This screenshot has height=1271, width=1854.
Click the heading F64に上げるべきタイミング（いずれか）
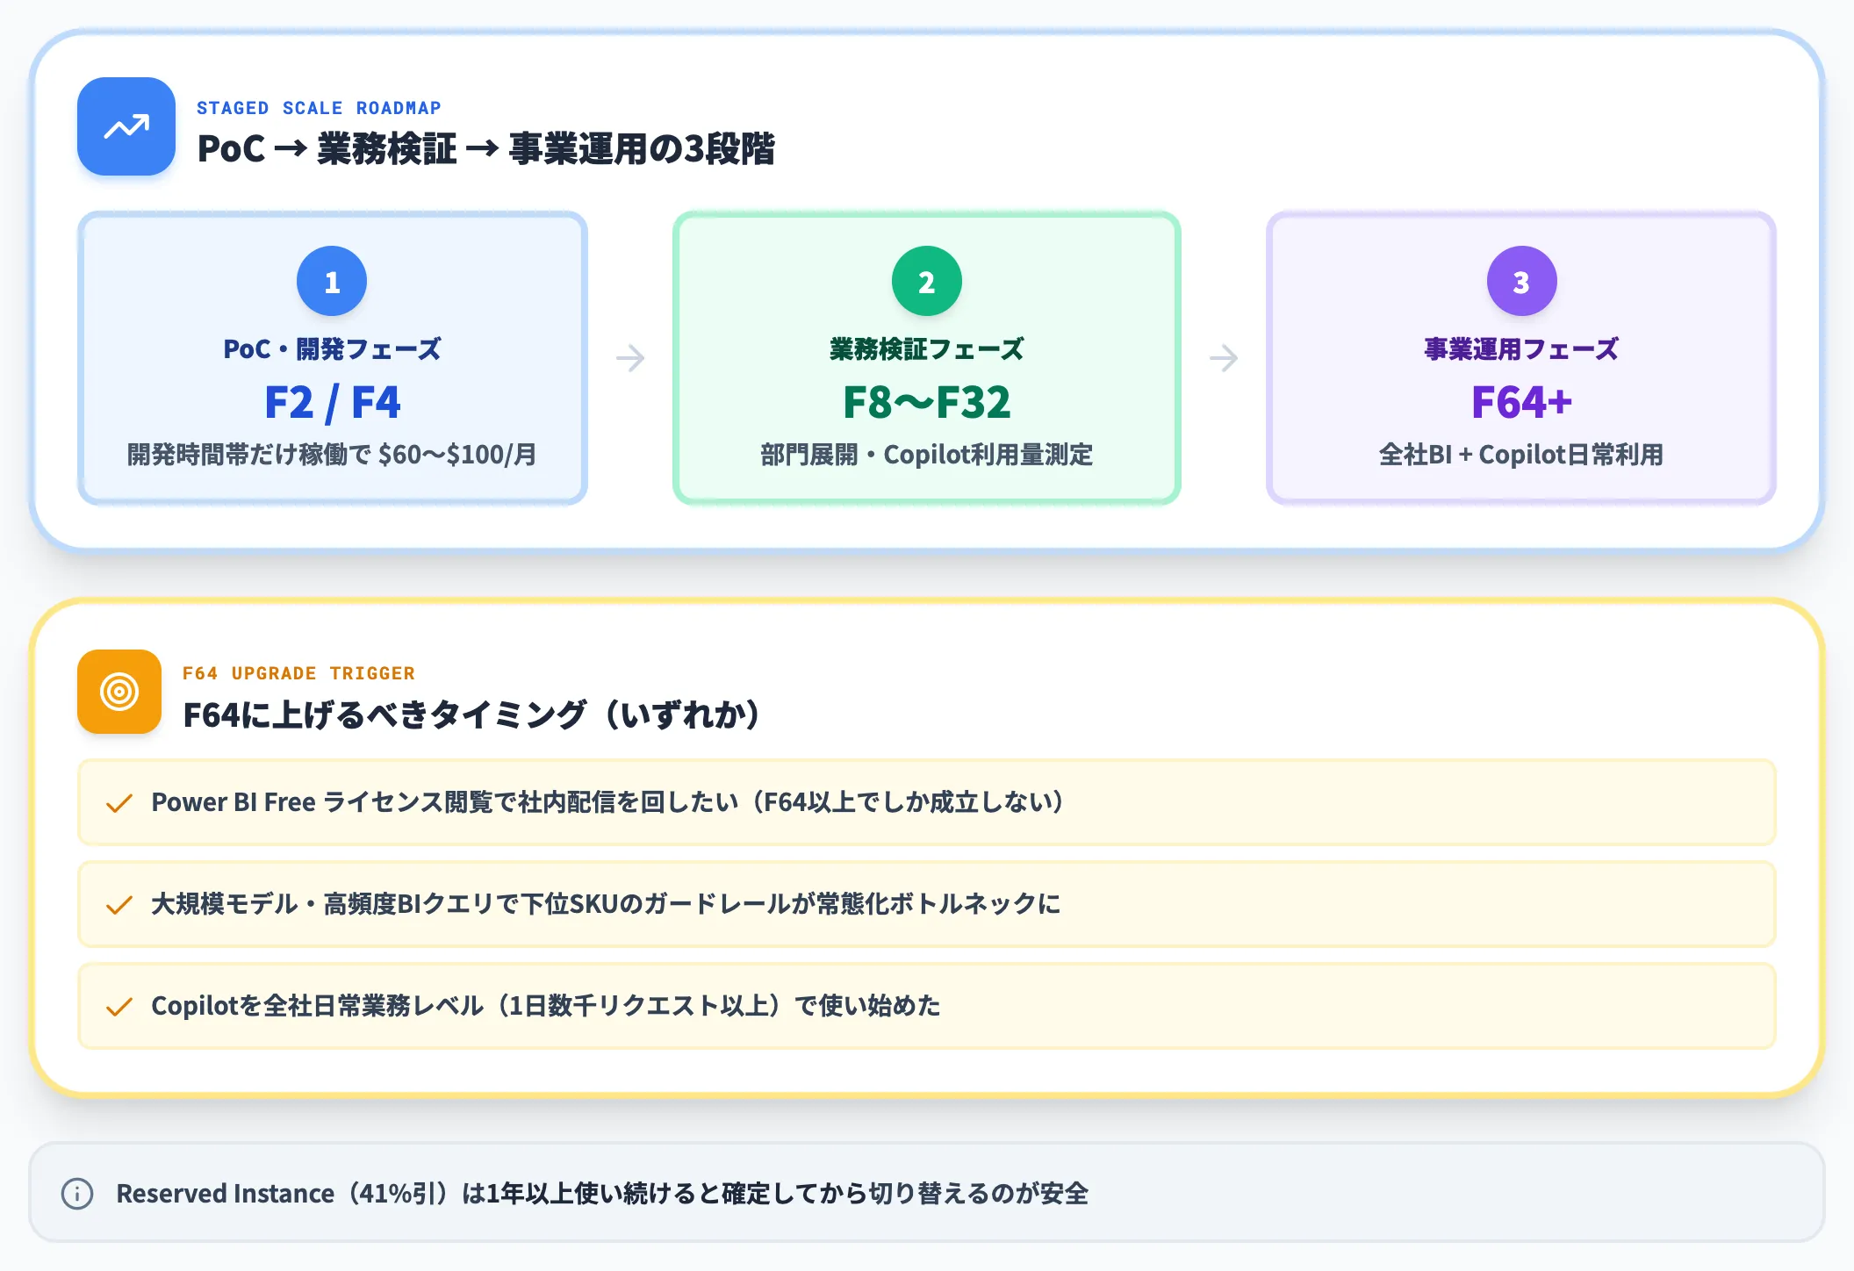point(471,714)
